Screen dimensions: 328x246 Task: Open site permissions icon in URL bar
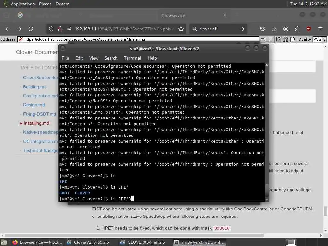(x=69, y=29)
